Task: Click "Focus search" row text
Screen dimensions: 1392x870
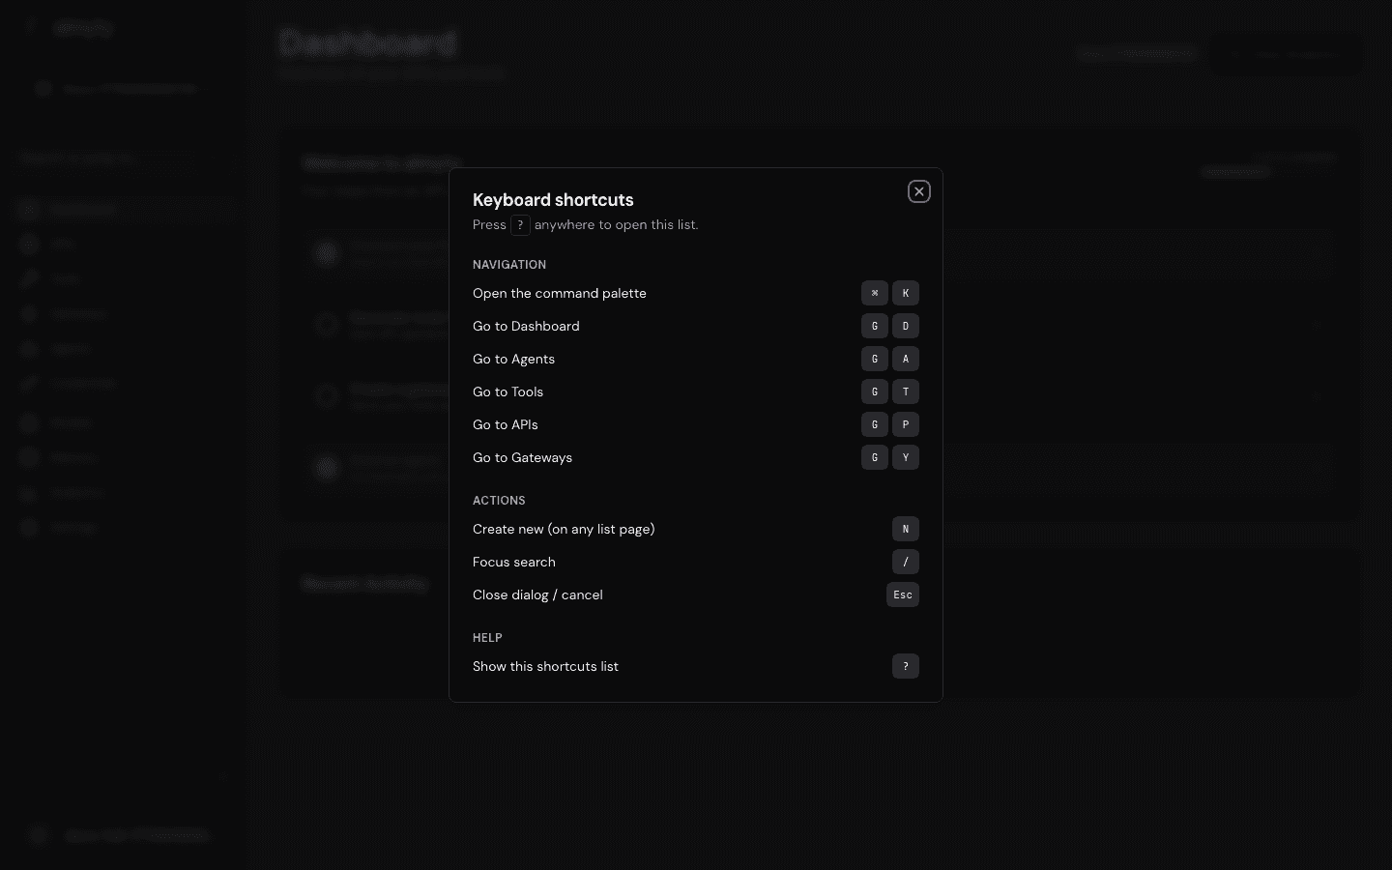Action: [513, 562]
